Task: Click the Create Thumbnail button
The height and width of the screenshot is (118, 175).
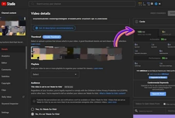Action: tap(52, 37)
